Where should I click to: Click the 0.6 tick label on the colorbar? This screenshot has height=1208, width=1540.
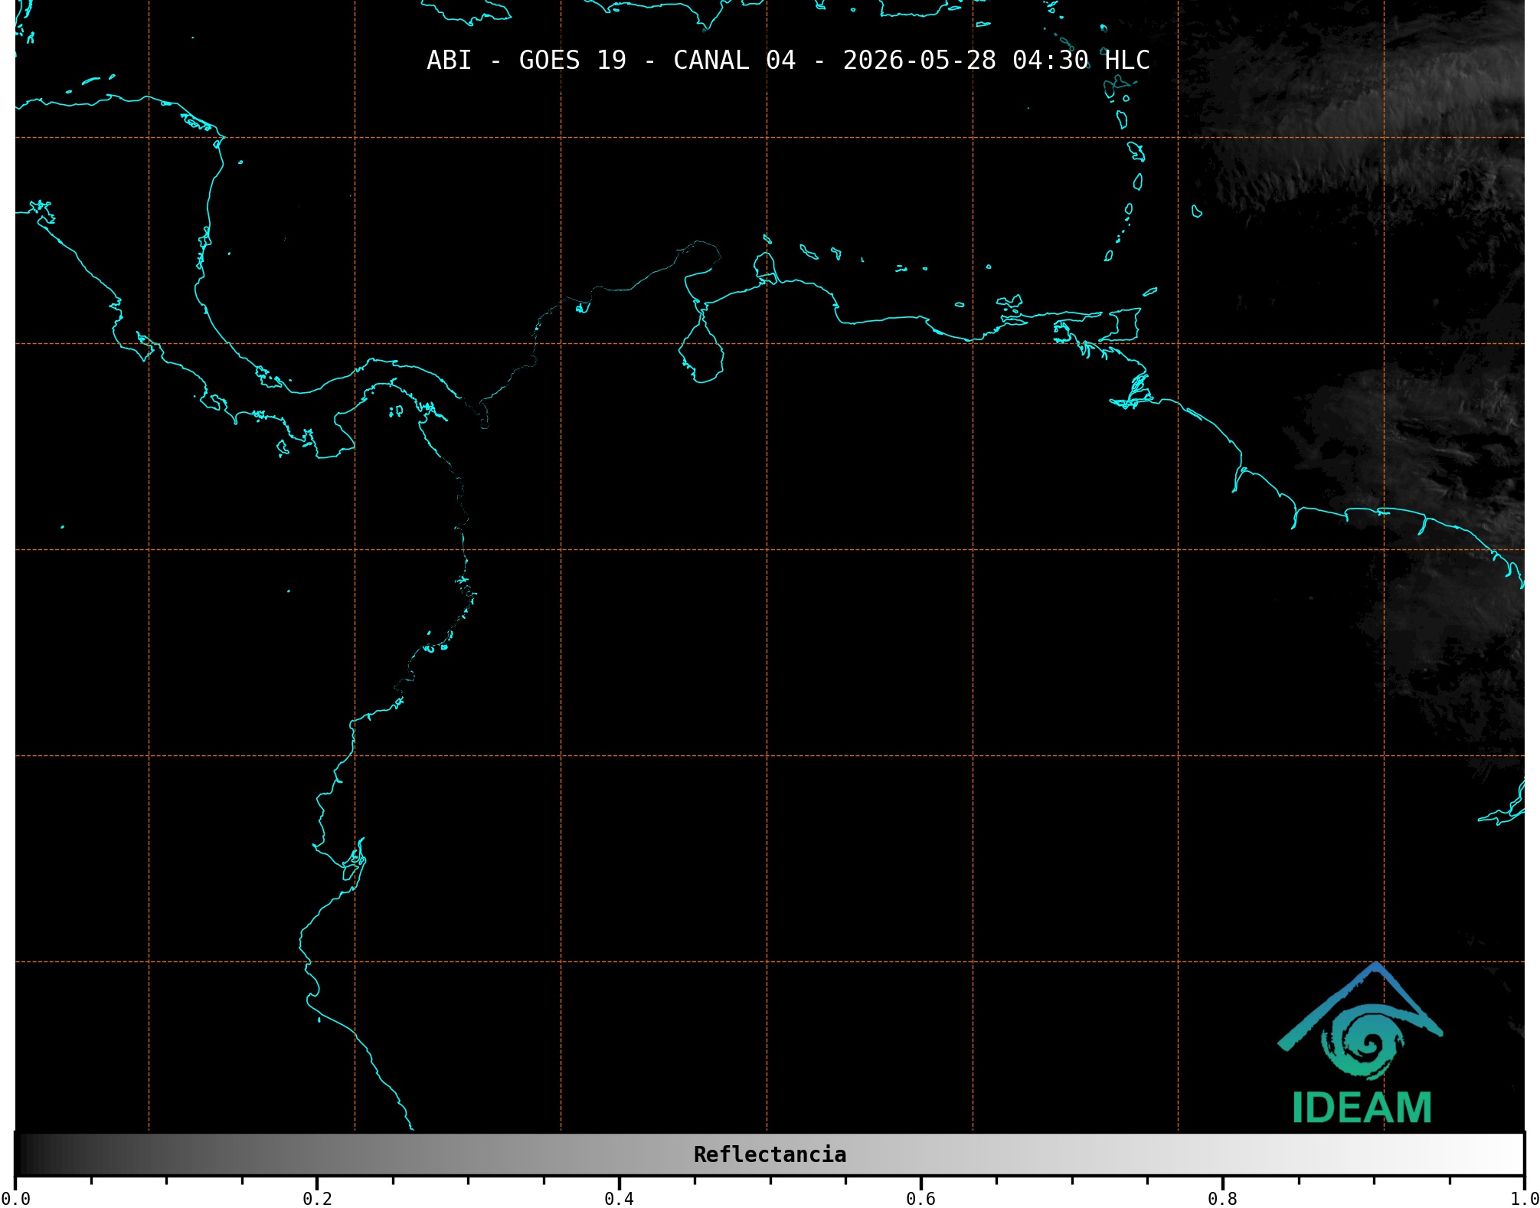(920, 1199)
